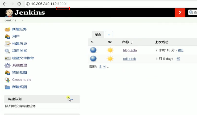
Task: Click the 项目关系 magnifier icon
Action: click(x=7, y=51)
